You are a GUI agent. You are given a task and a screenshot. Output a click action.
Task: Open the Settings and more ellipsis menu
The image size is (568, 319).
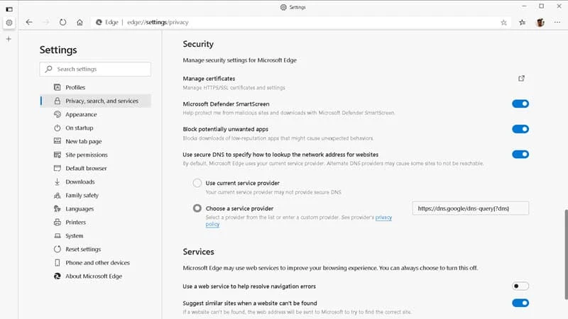(x=557, y=23)
